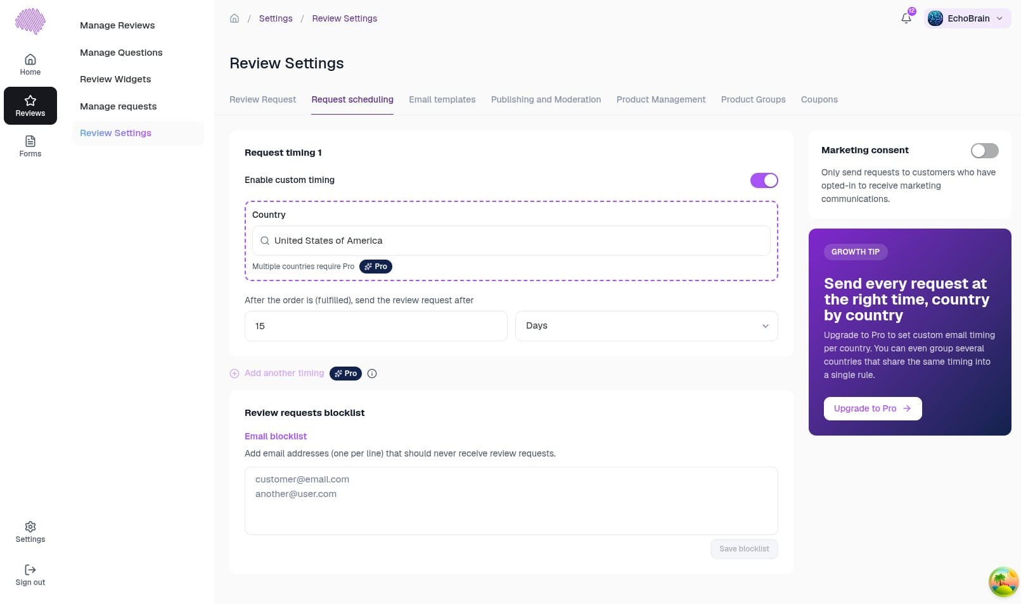The image size is (1021, 604).
Task: Click into the email blocklist text area
Action: tap(511, 501)
